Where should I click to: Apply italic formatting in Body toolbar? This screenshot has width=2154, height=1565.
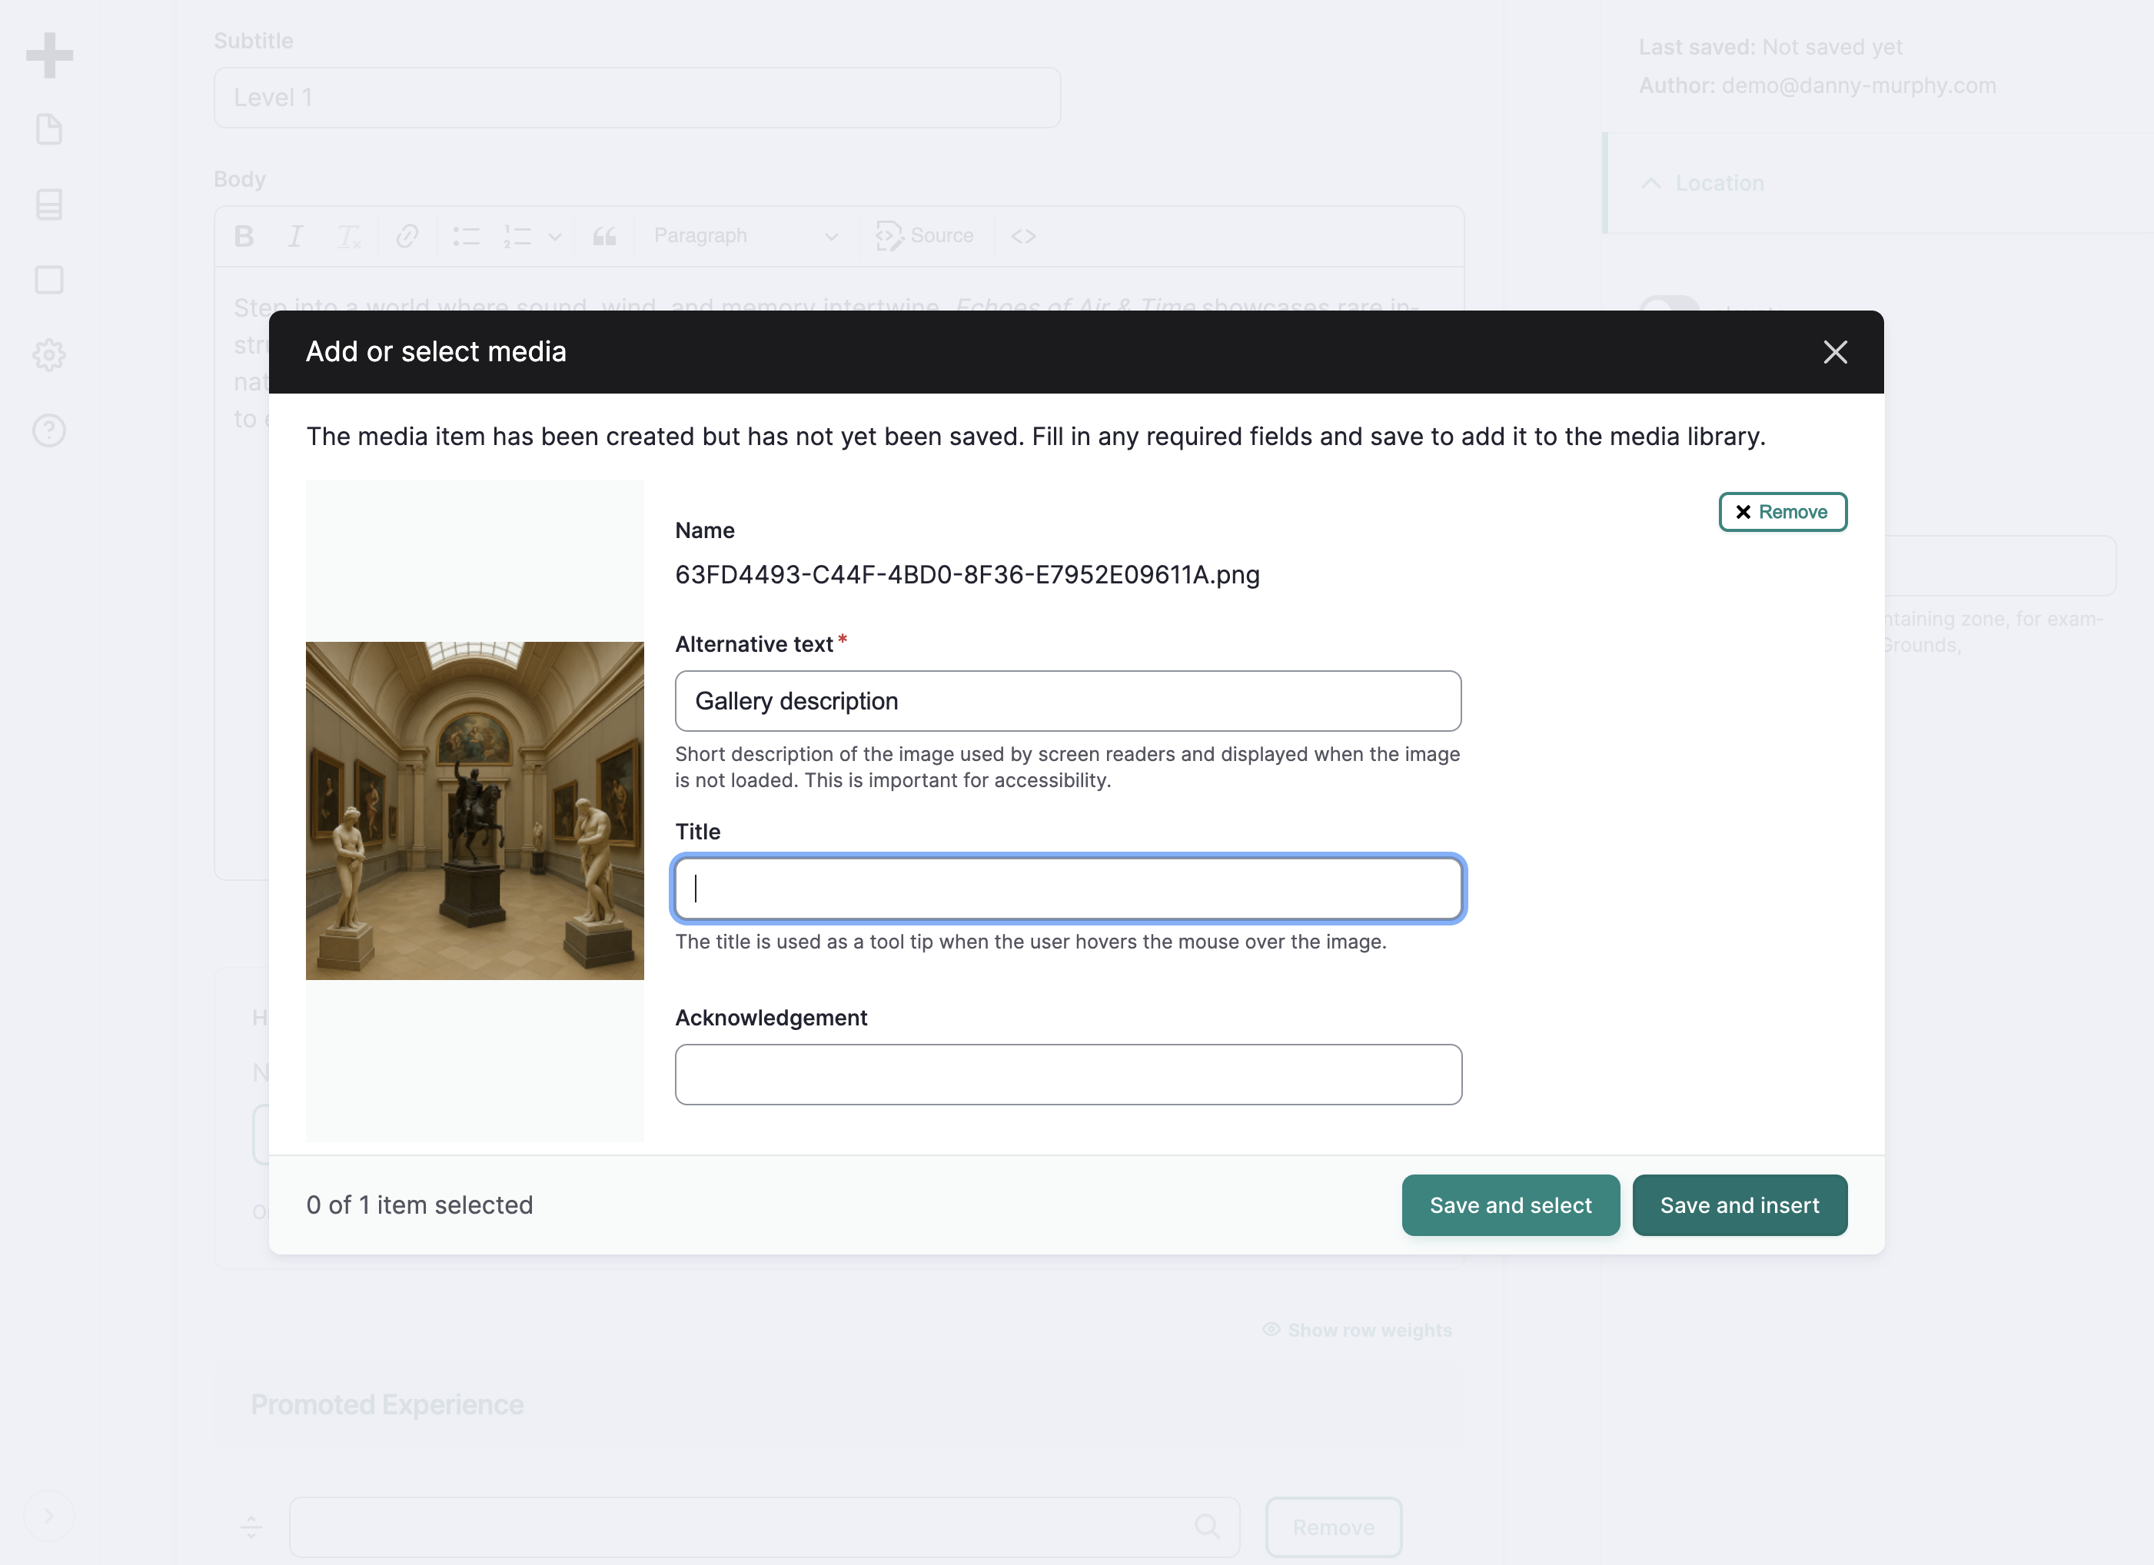295,235
